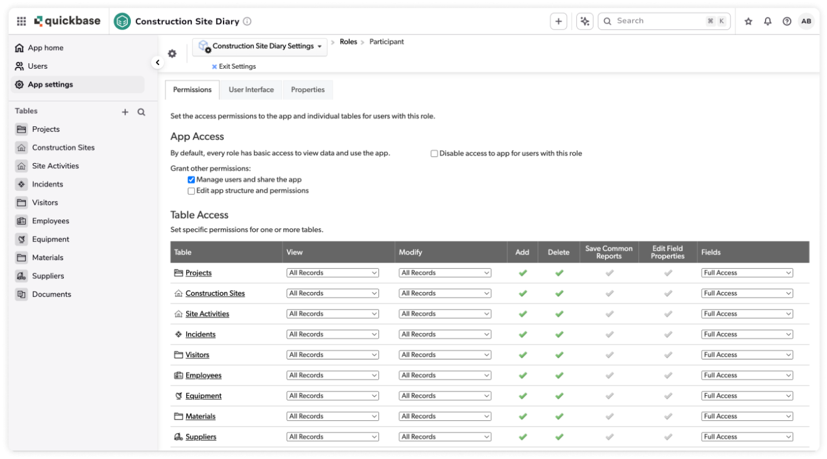827x459 pixels.
Task: Open the Suppliers table link
Action: click(201, 436)
